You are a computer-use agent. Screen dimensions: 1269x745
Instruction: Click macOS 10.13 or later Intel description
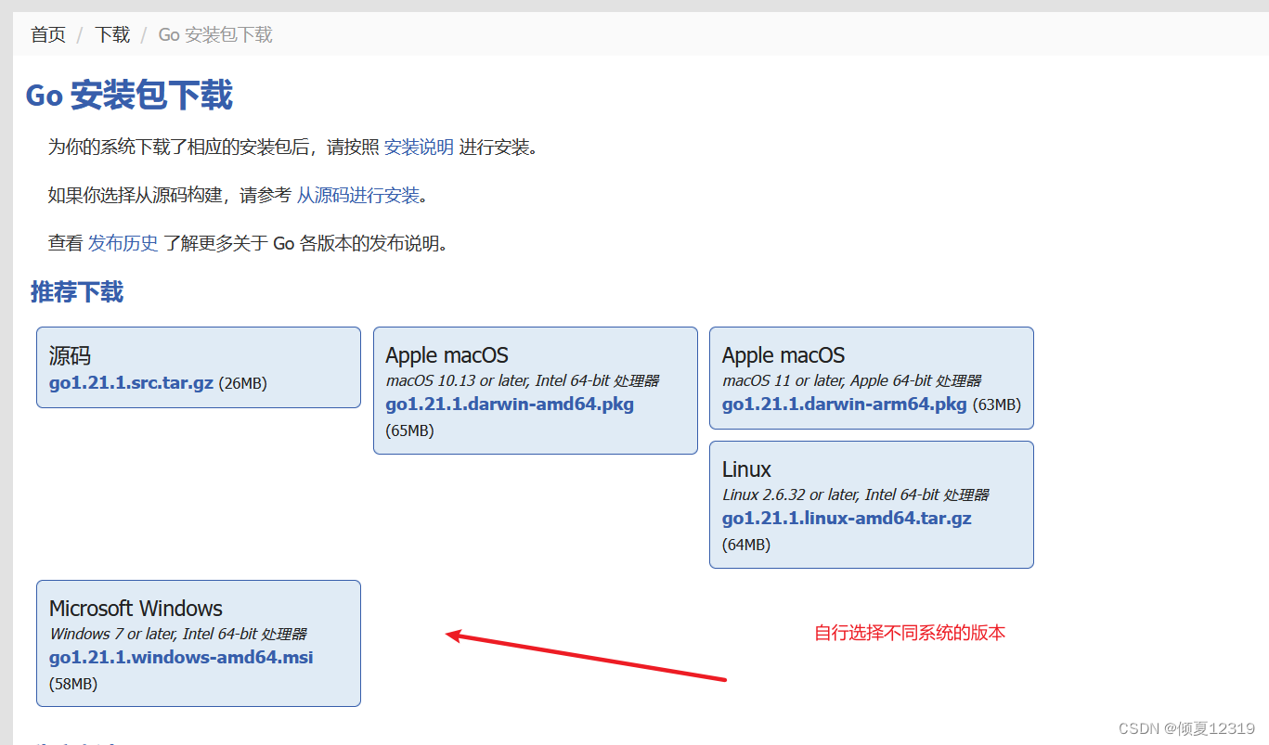coord(523,380)
